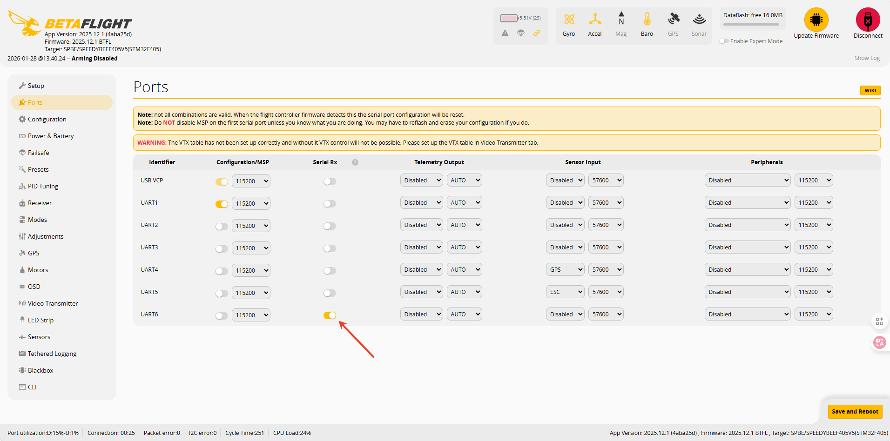This screenshot has height=441, width=890.
Task: Open the WIKI link
Action: (870, 91)
